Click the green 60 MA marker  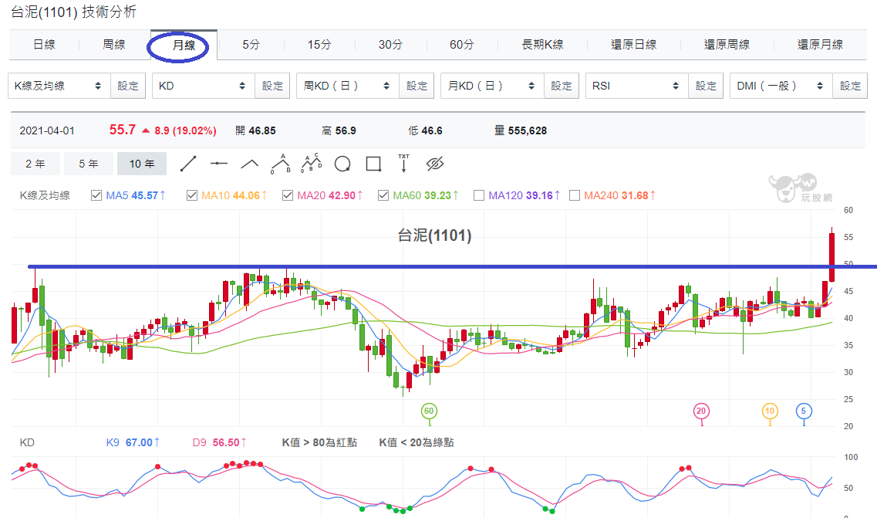pos(429,411)
